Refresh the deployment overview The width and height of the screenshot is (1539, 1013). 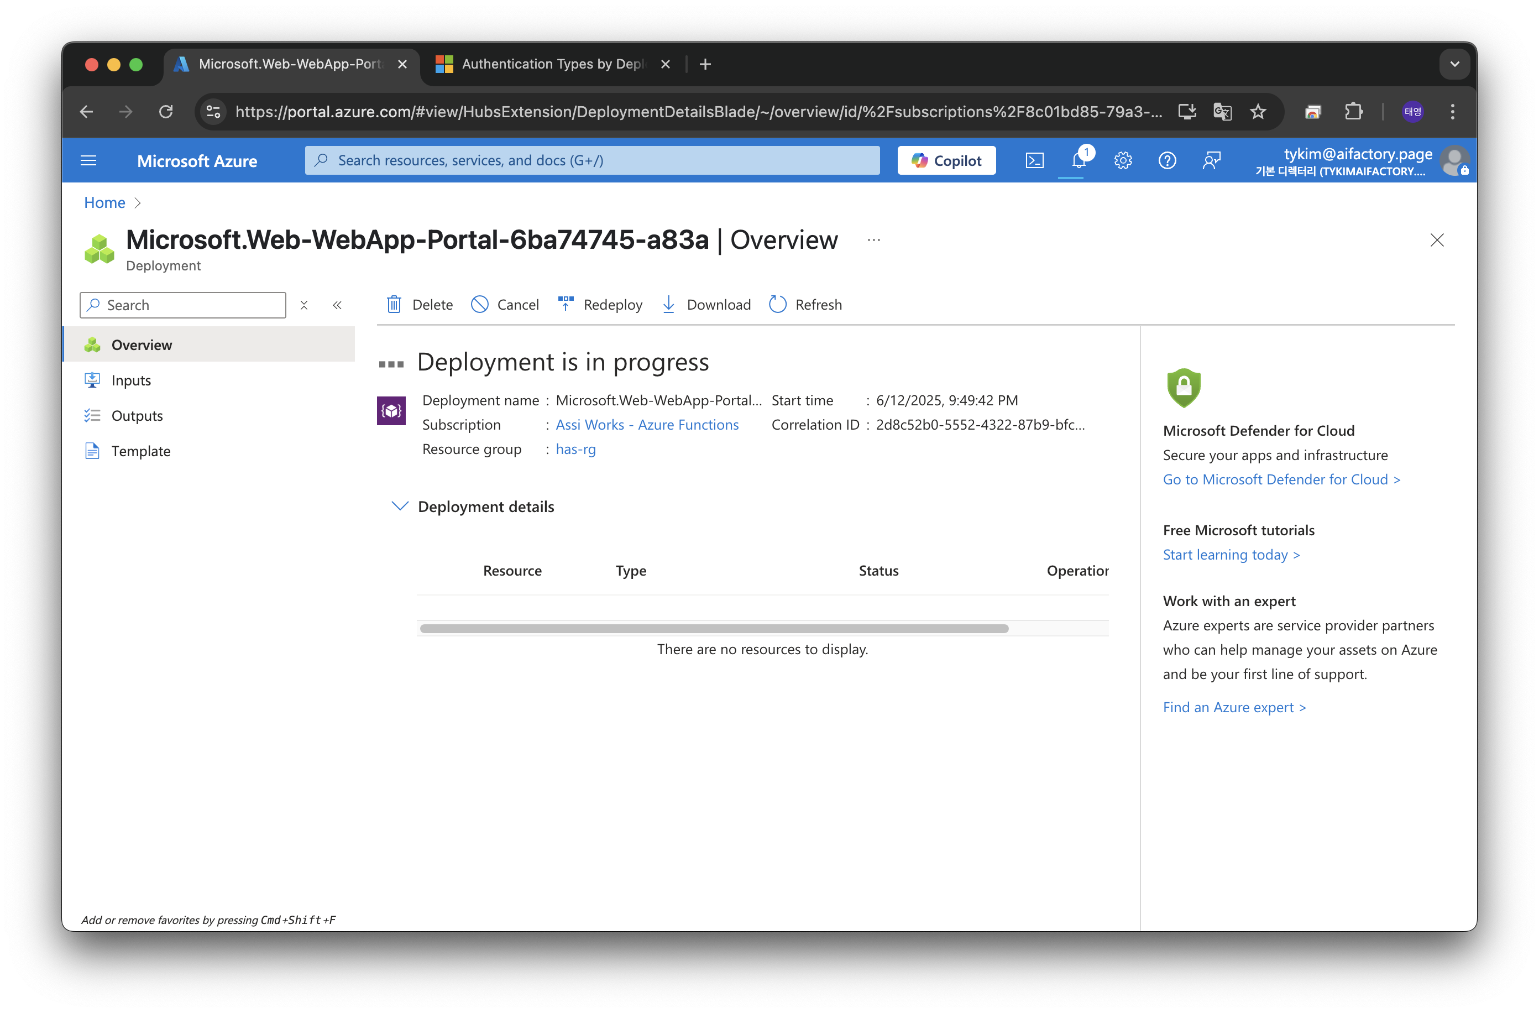pos(806,305)
